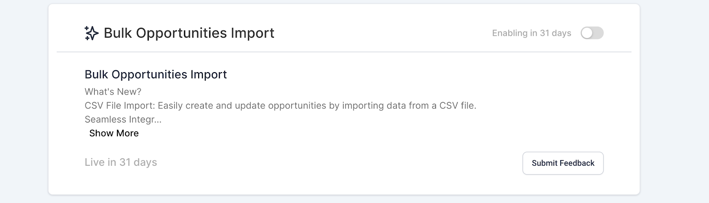709x203 pixels.
Task: Select the 'Enabling in 31 days' label
Action: point(532,33)
